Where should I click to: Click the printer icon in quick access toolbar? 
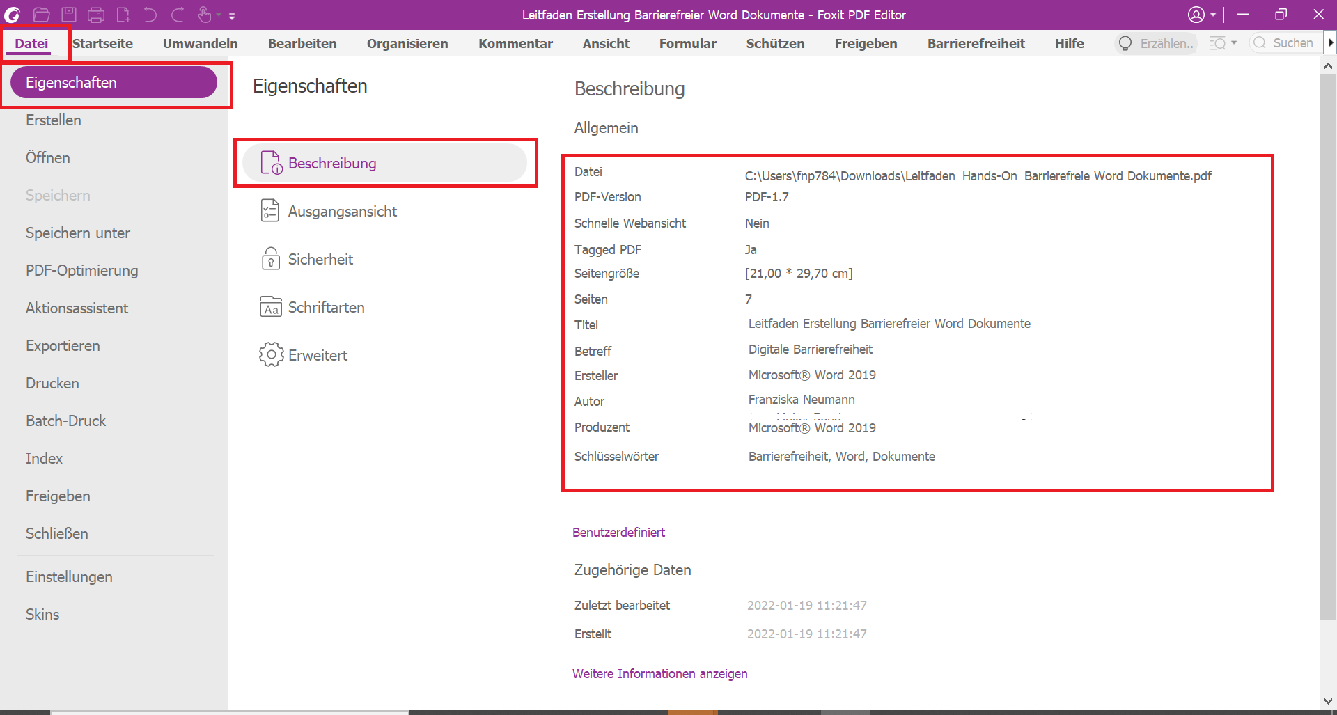pyautogui.click(x=96, y=15)
